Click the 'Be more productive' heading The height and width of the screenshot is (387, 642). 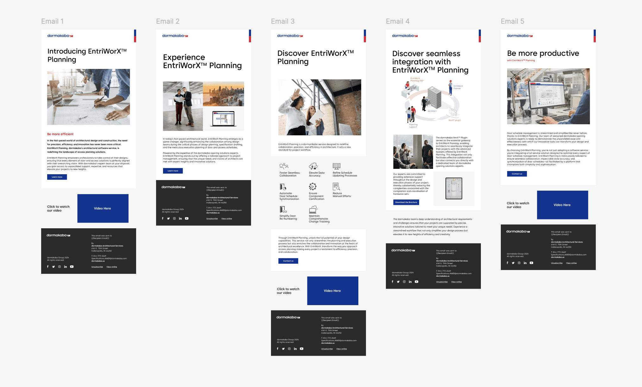pyautogui.click(x=543, y=53)
